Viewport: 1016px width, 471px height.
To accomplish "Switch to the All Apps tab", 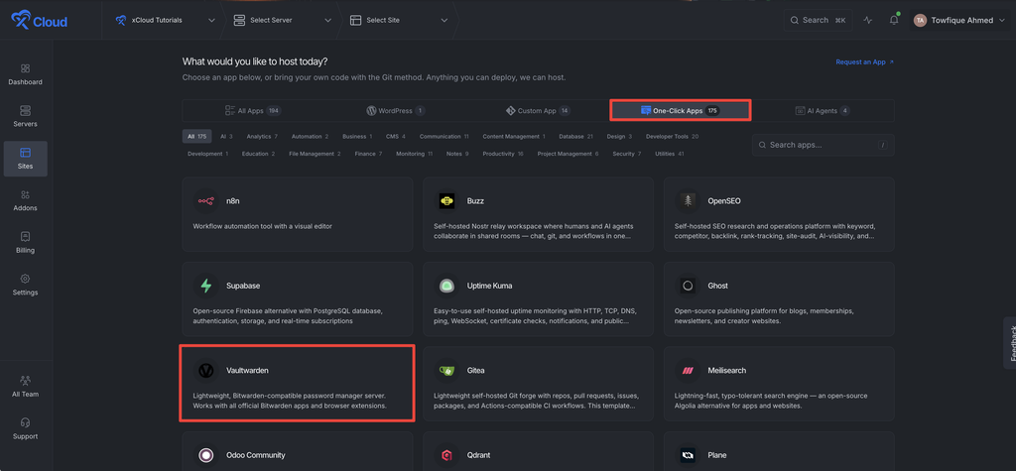I will pyautogui.click(x=253, y=111).
